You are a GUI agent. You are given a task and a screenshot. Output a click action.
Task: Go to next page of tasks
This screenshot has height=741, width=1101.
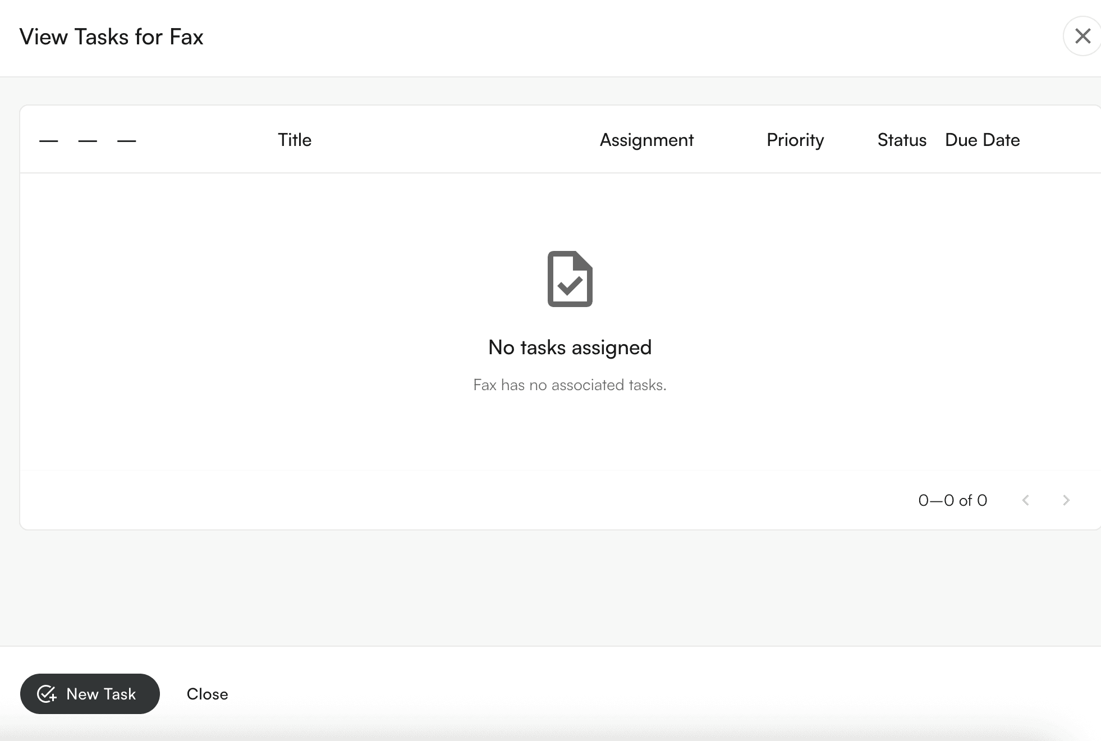point(1066,500)
